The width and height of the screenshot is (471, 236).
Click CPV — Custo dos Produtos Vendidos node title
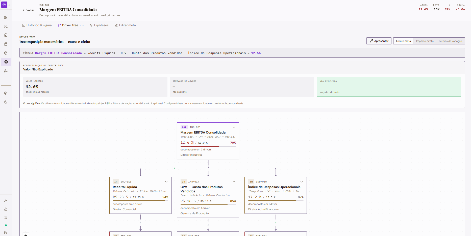click(202, 189)
